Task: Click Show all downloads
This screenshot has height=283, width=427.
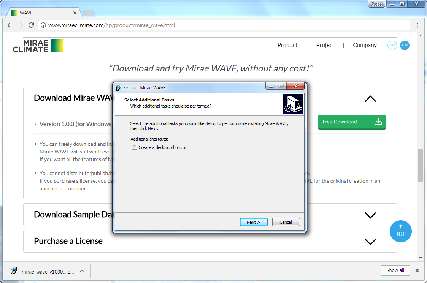Action: click(395, 270)
